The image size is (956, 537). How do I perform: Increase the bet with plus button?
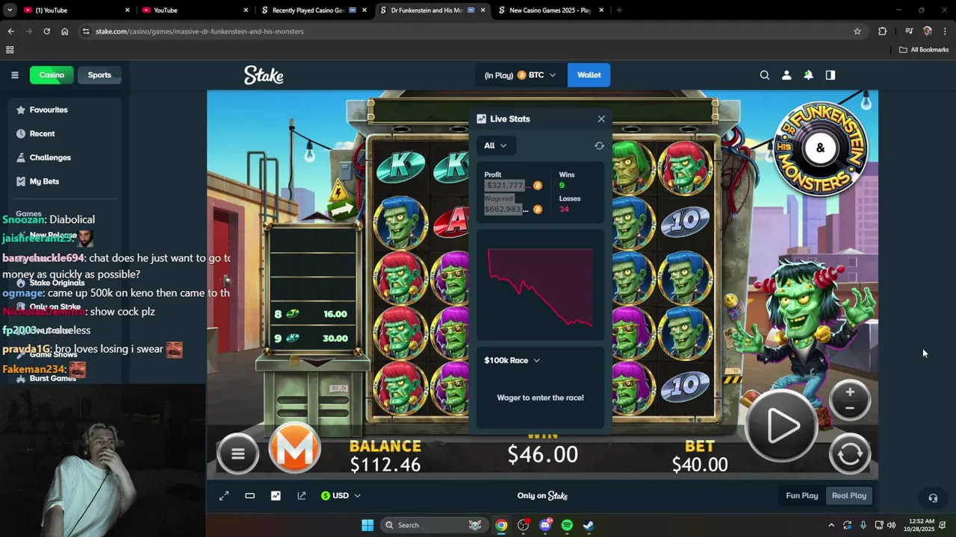[849, 392]
